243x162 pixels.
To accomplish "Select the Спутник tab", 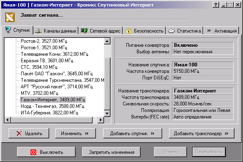I will coord(17,30).
